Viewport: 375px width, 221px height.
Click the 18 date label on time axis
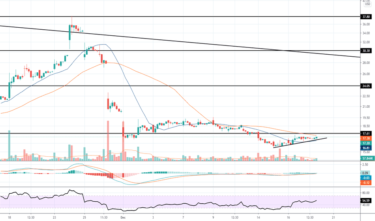(9, 217)
